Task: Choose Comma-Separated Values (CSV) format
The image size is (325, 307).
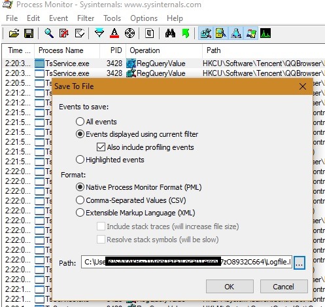Action: (x=80, y=200)
